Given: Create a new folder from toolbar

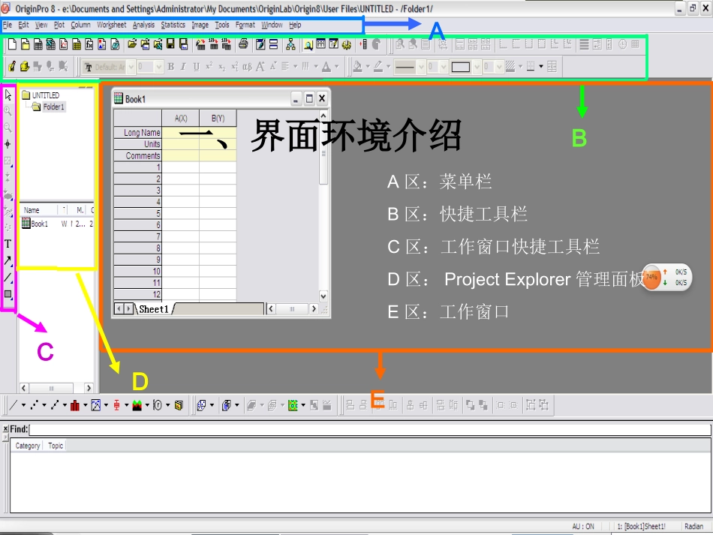Looking at the screenshot, I should (x=25, y=44).
